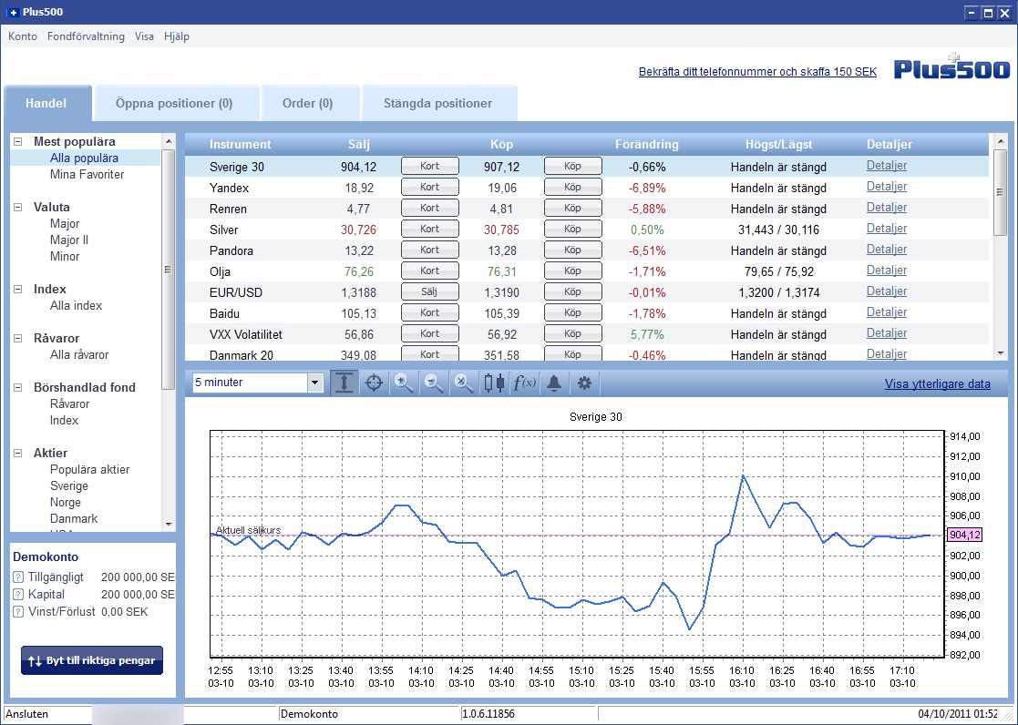Open the 5 minuter timeframe dropdown

[315, 383]
